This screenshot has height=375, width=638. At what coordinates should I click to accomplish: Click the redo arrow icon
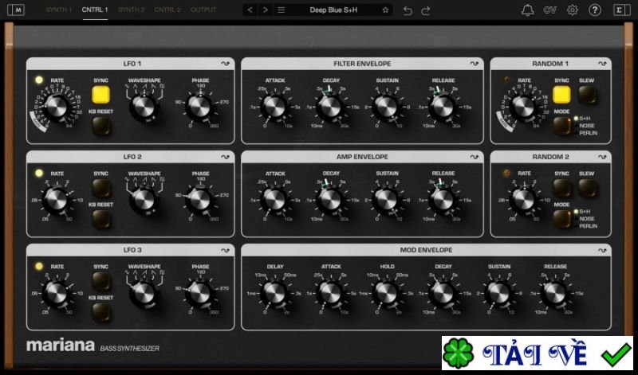tap(426, 10)
